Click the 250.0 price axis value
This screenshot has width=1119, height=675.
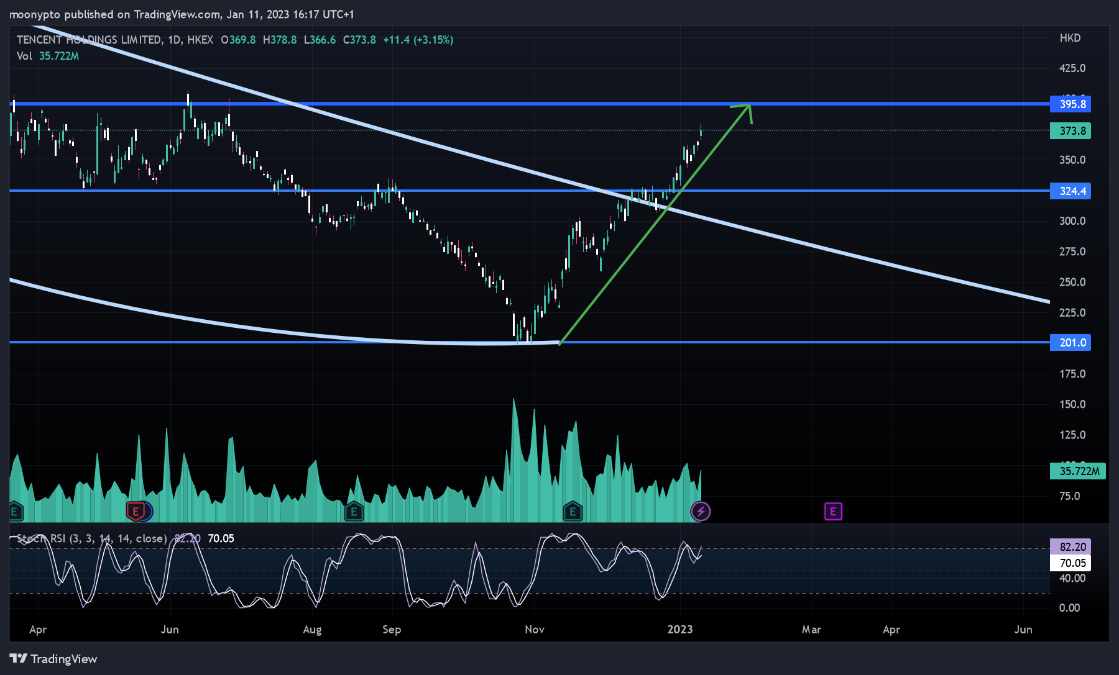pyautogui.click(x=1072, y=282)
